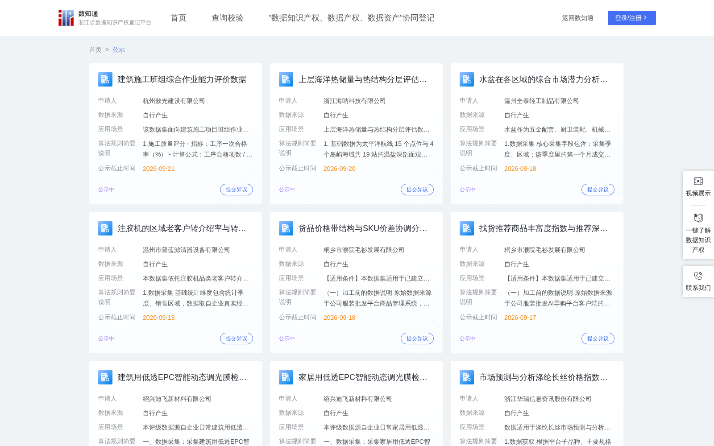The height and width of the screenshot is (446, 714).
Task: Open title 家居用低透EPC智能动态调光膜检
Action: (x=363, y=377)
